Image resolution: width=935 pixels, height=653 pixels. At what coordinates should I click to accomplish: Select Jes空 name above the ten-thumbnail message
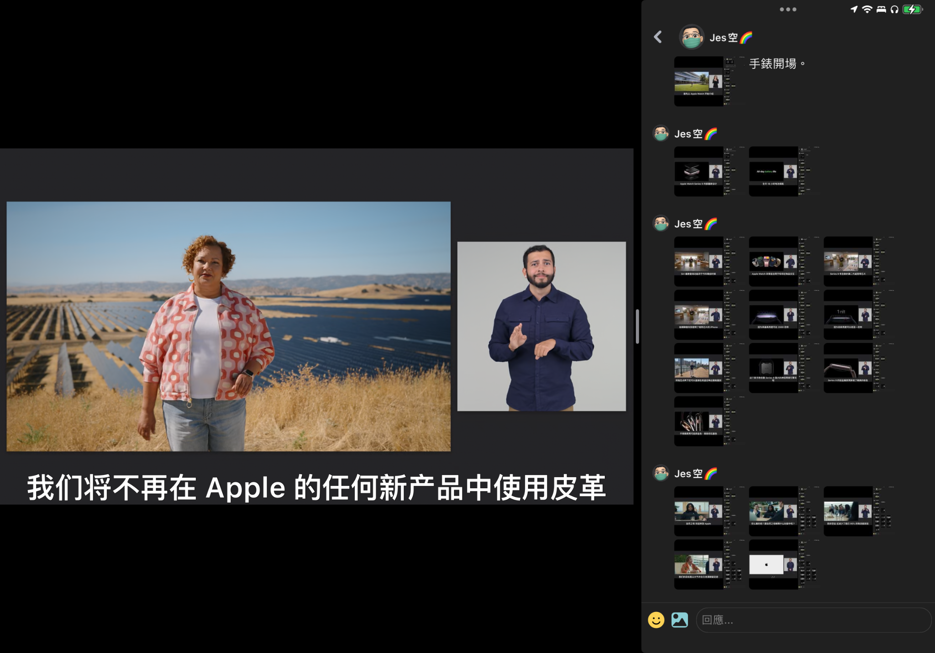tap(696, 224)
